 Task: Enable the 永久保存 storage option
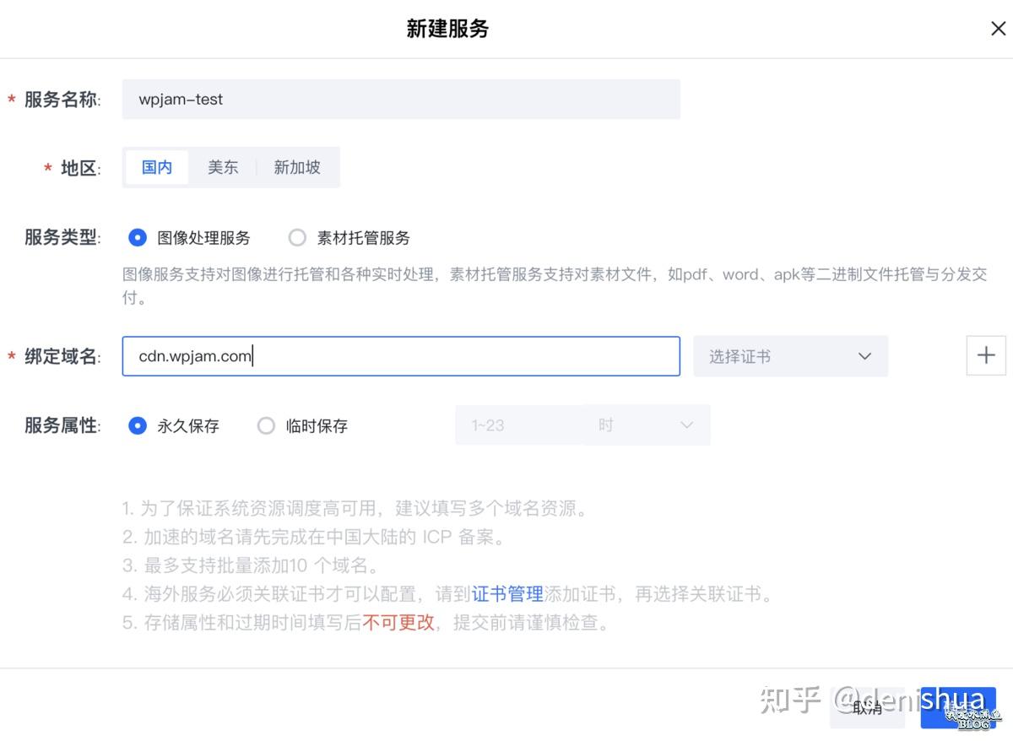pyautogui.click(x=137, y=425)
